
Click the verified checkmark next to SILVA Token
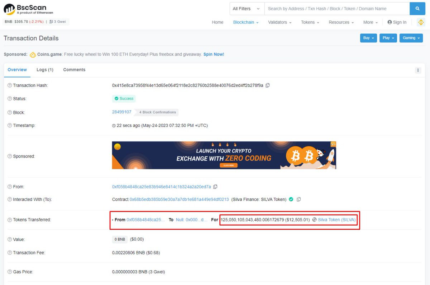291,199
